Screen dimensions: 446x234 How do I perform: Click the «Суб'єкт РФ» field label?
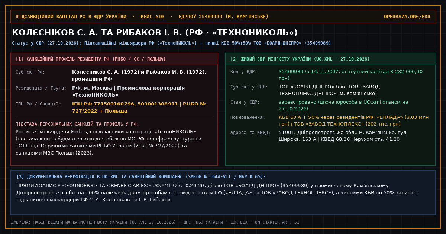pyautogui.click(x=30, y=72)
